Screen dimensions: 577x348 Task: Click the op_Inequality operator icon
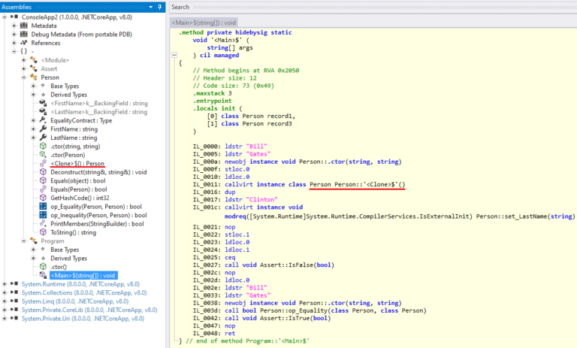[43, 215]
